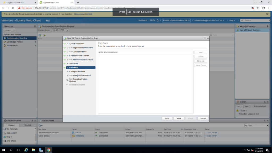This screenshot has width=272, height=153.
Task: Click the refresh icon beside the update time
Action: point(158,20)
